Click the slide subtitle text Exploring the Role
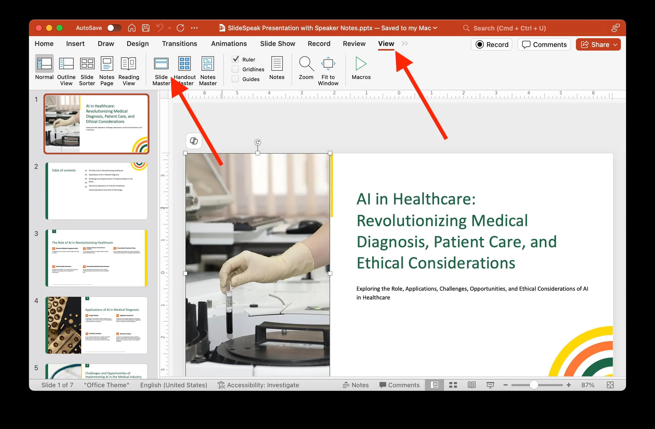 click(x=472, y=293)
